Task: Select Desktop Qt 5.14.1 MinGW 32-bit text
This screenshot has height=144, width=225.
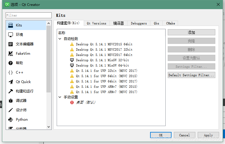Action: point(103,60)
